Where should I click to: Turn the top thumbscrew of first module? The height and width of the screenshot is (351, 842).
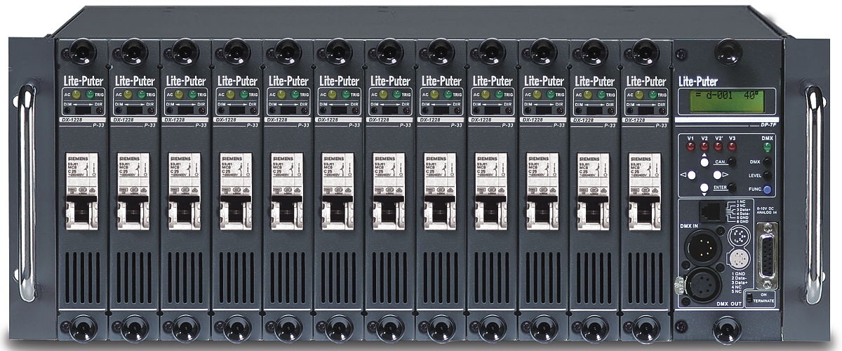pos(83,51)
